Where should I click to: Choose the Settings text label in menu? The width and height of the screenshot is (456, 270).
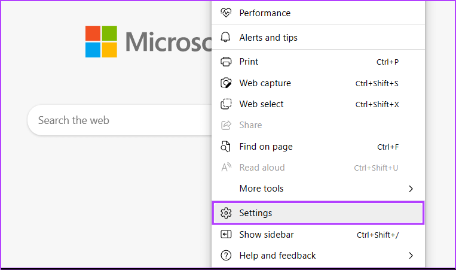point(256,213)
